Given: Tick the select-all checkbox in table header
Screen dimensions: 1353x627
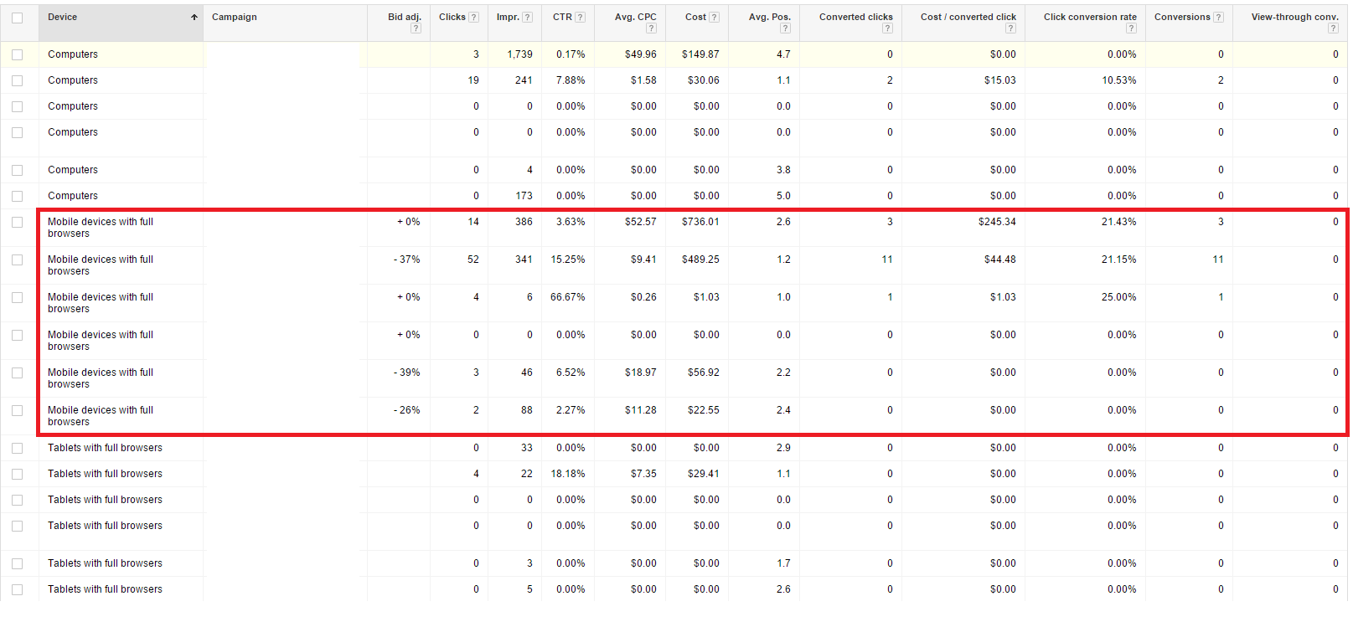Looking at the screenshot, I should 18,18.
